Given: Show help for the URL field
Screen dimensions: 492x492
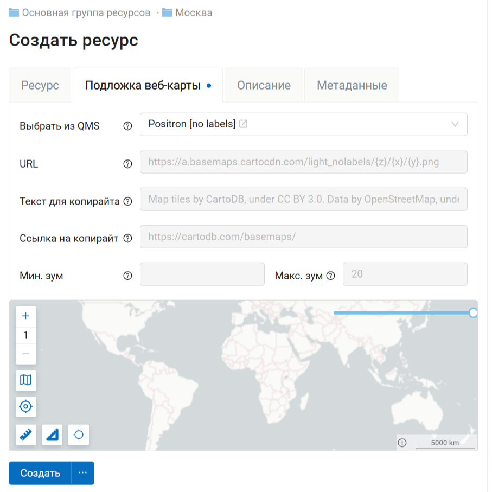Looking at the screenshot, I should [x=127, y=164].
